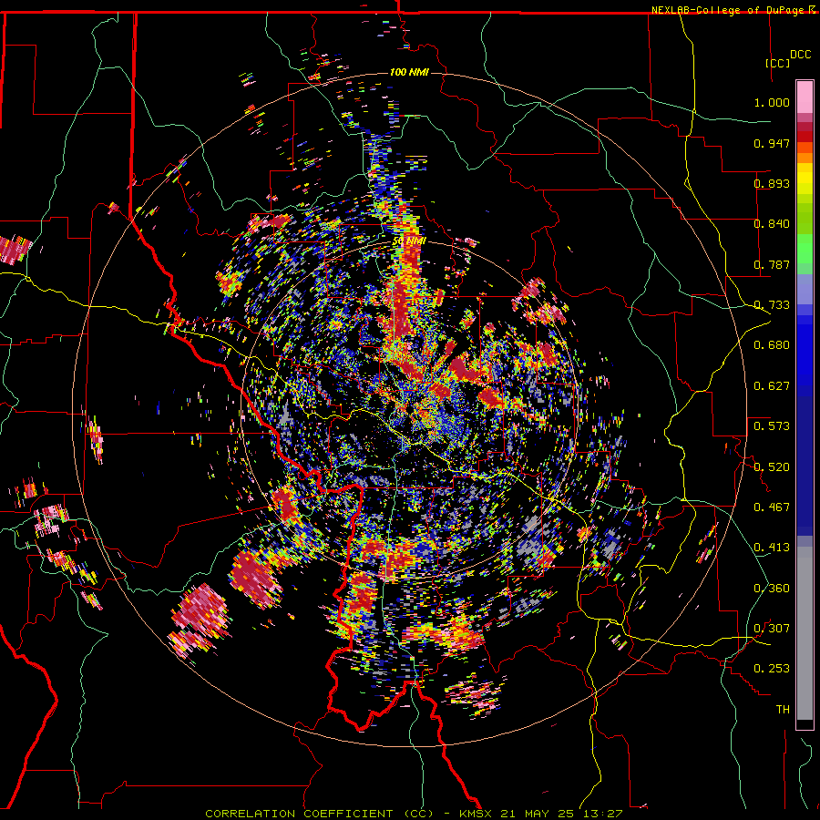Click the 0.520 legend value
Screen dimensions: 820x820
coord(772,466)
